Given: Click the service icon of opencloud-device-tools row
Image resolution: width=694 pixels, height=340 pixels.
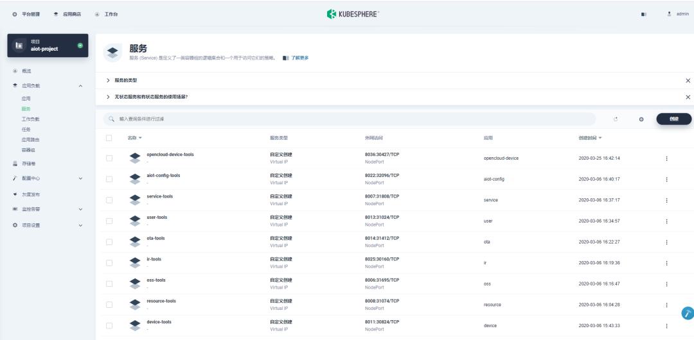Looking at the screenshot, I should pyautogui.click(x=135, y=158).
